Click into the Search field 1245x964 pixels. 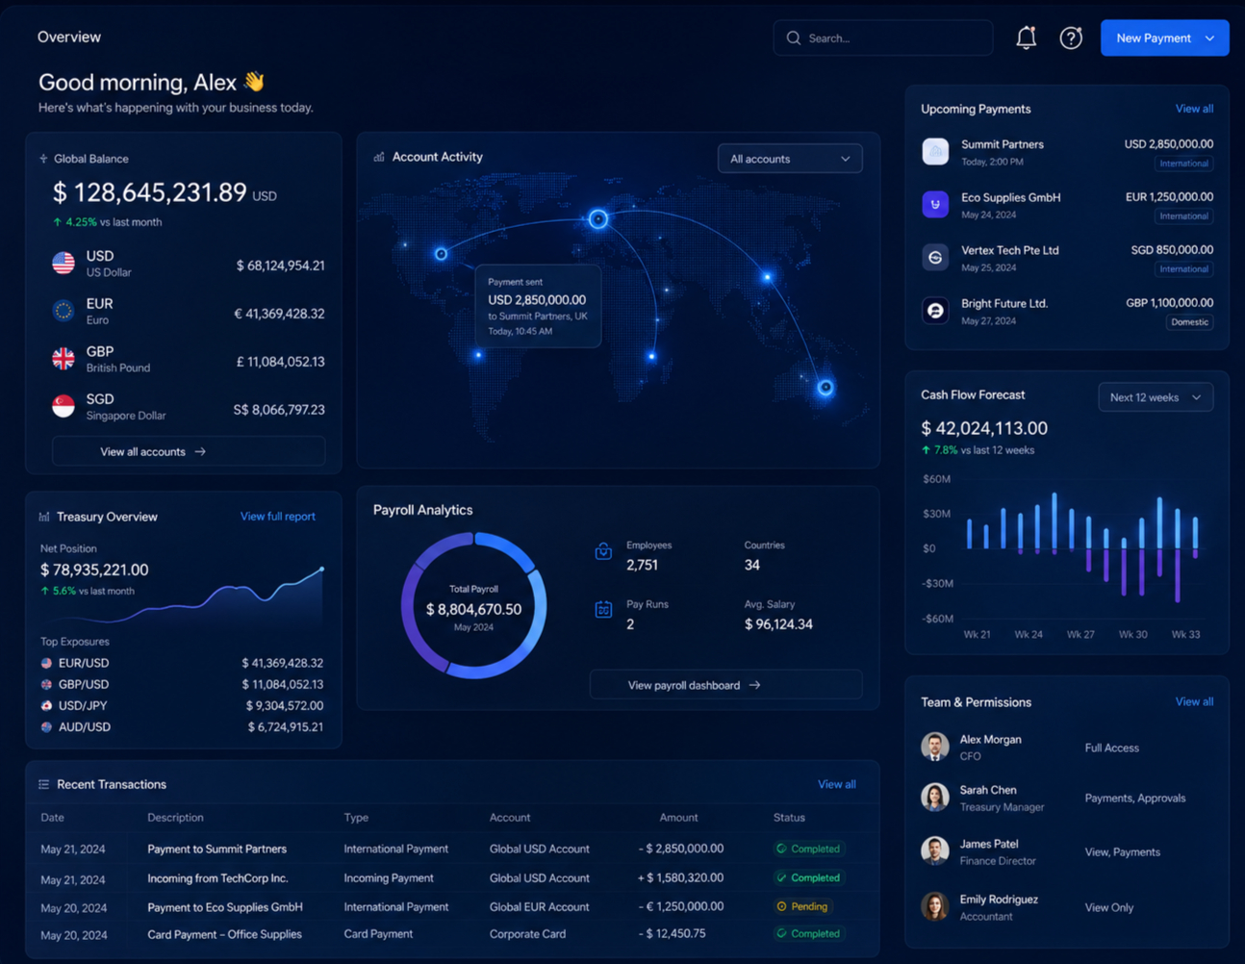[x=883, y=38]
